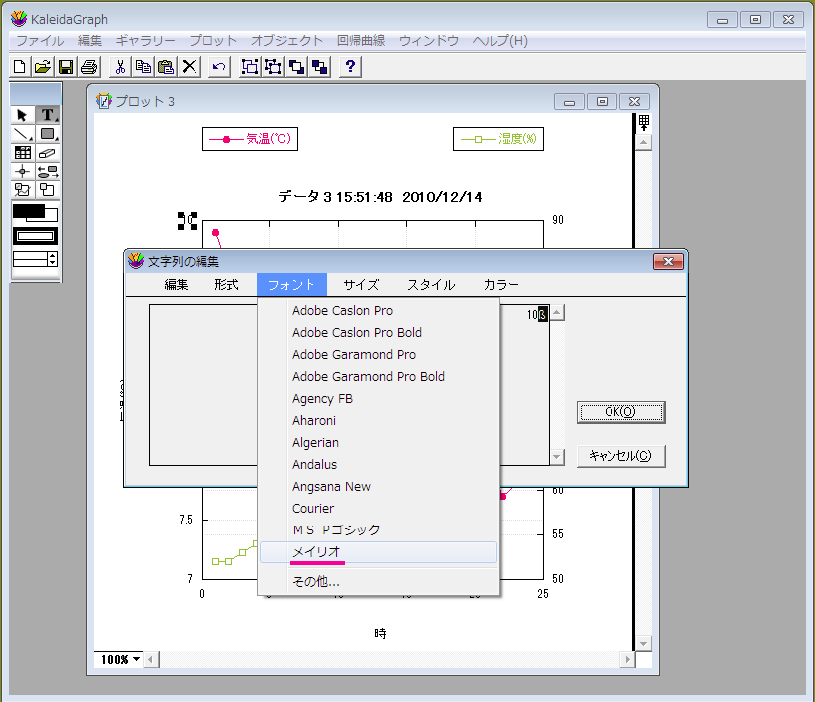Viewport: 815px width, 702px height.
Task: Open the スタイル menu in dialog
Action: tap(431, 285)
